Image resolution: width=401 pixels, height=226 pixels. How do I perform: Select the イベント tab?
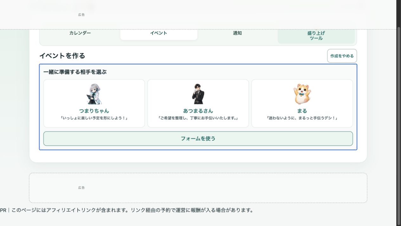click(158, 33)
